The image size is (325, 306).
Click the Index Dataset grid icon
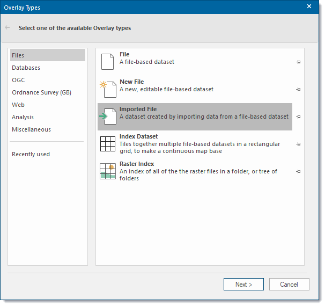108,144
